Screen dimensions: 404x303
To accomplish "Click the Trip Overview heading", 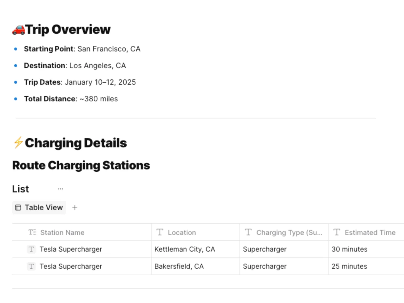I will tap(68, 29).
